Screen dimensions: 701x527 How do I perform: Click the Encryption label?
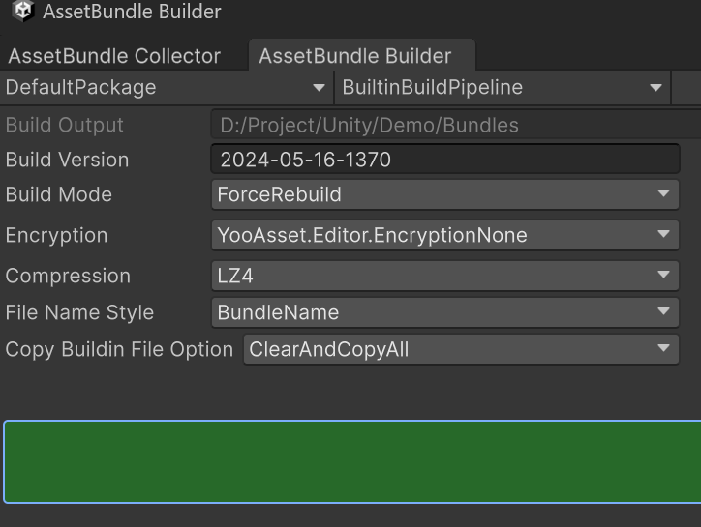click(56, 235)
